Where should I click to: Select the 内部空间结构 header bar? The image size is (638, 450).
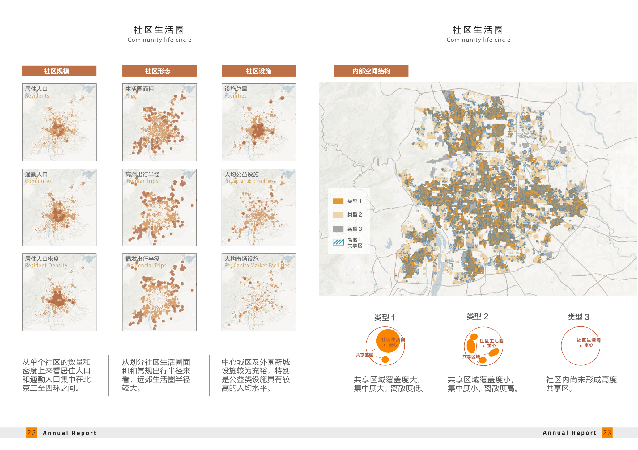coord(371,71)
